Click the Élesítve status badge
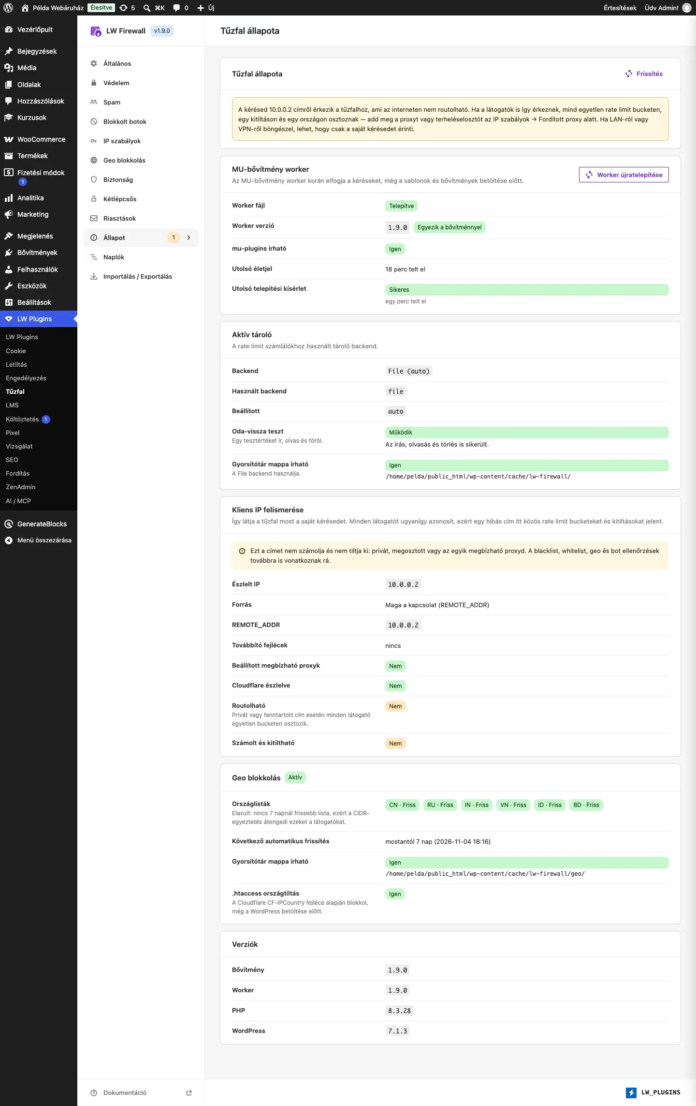Screen dimensions: 696x1106 pos(101,8)
